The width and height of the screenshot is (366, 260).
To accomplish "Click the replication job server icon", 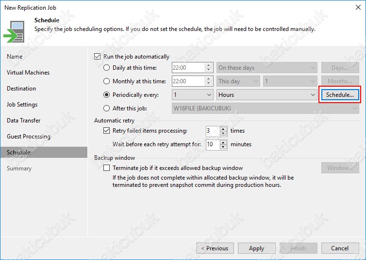I will pos(14,31).
